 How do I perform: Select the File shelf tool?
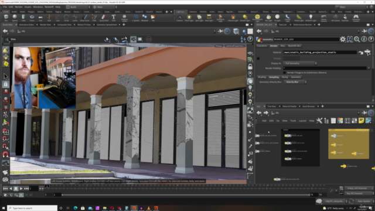click(153, 18)
